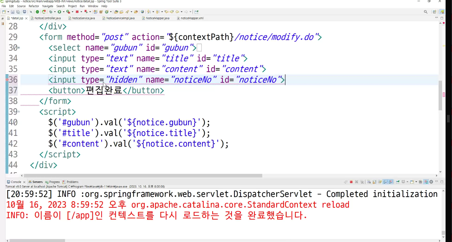This screenshot has width=452, height=242.
Task: Save the current file with Save icon
Action: tap(13, 12)
